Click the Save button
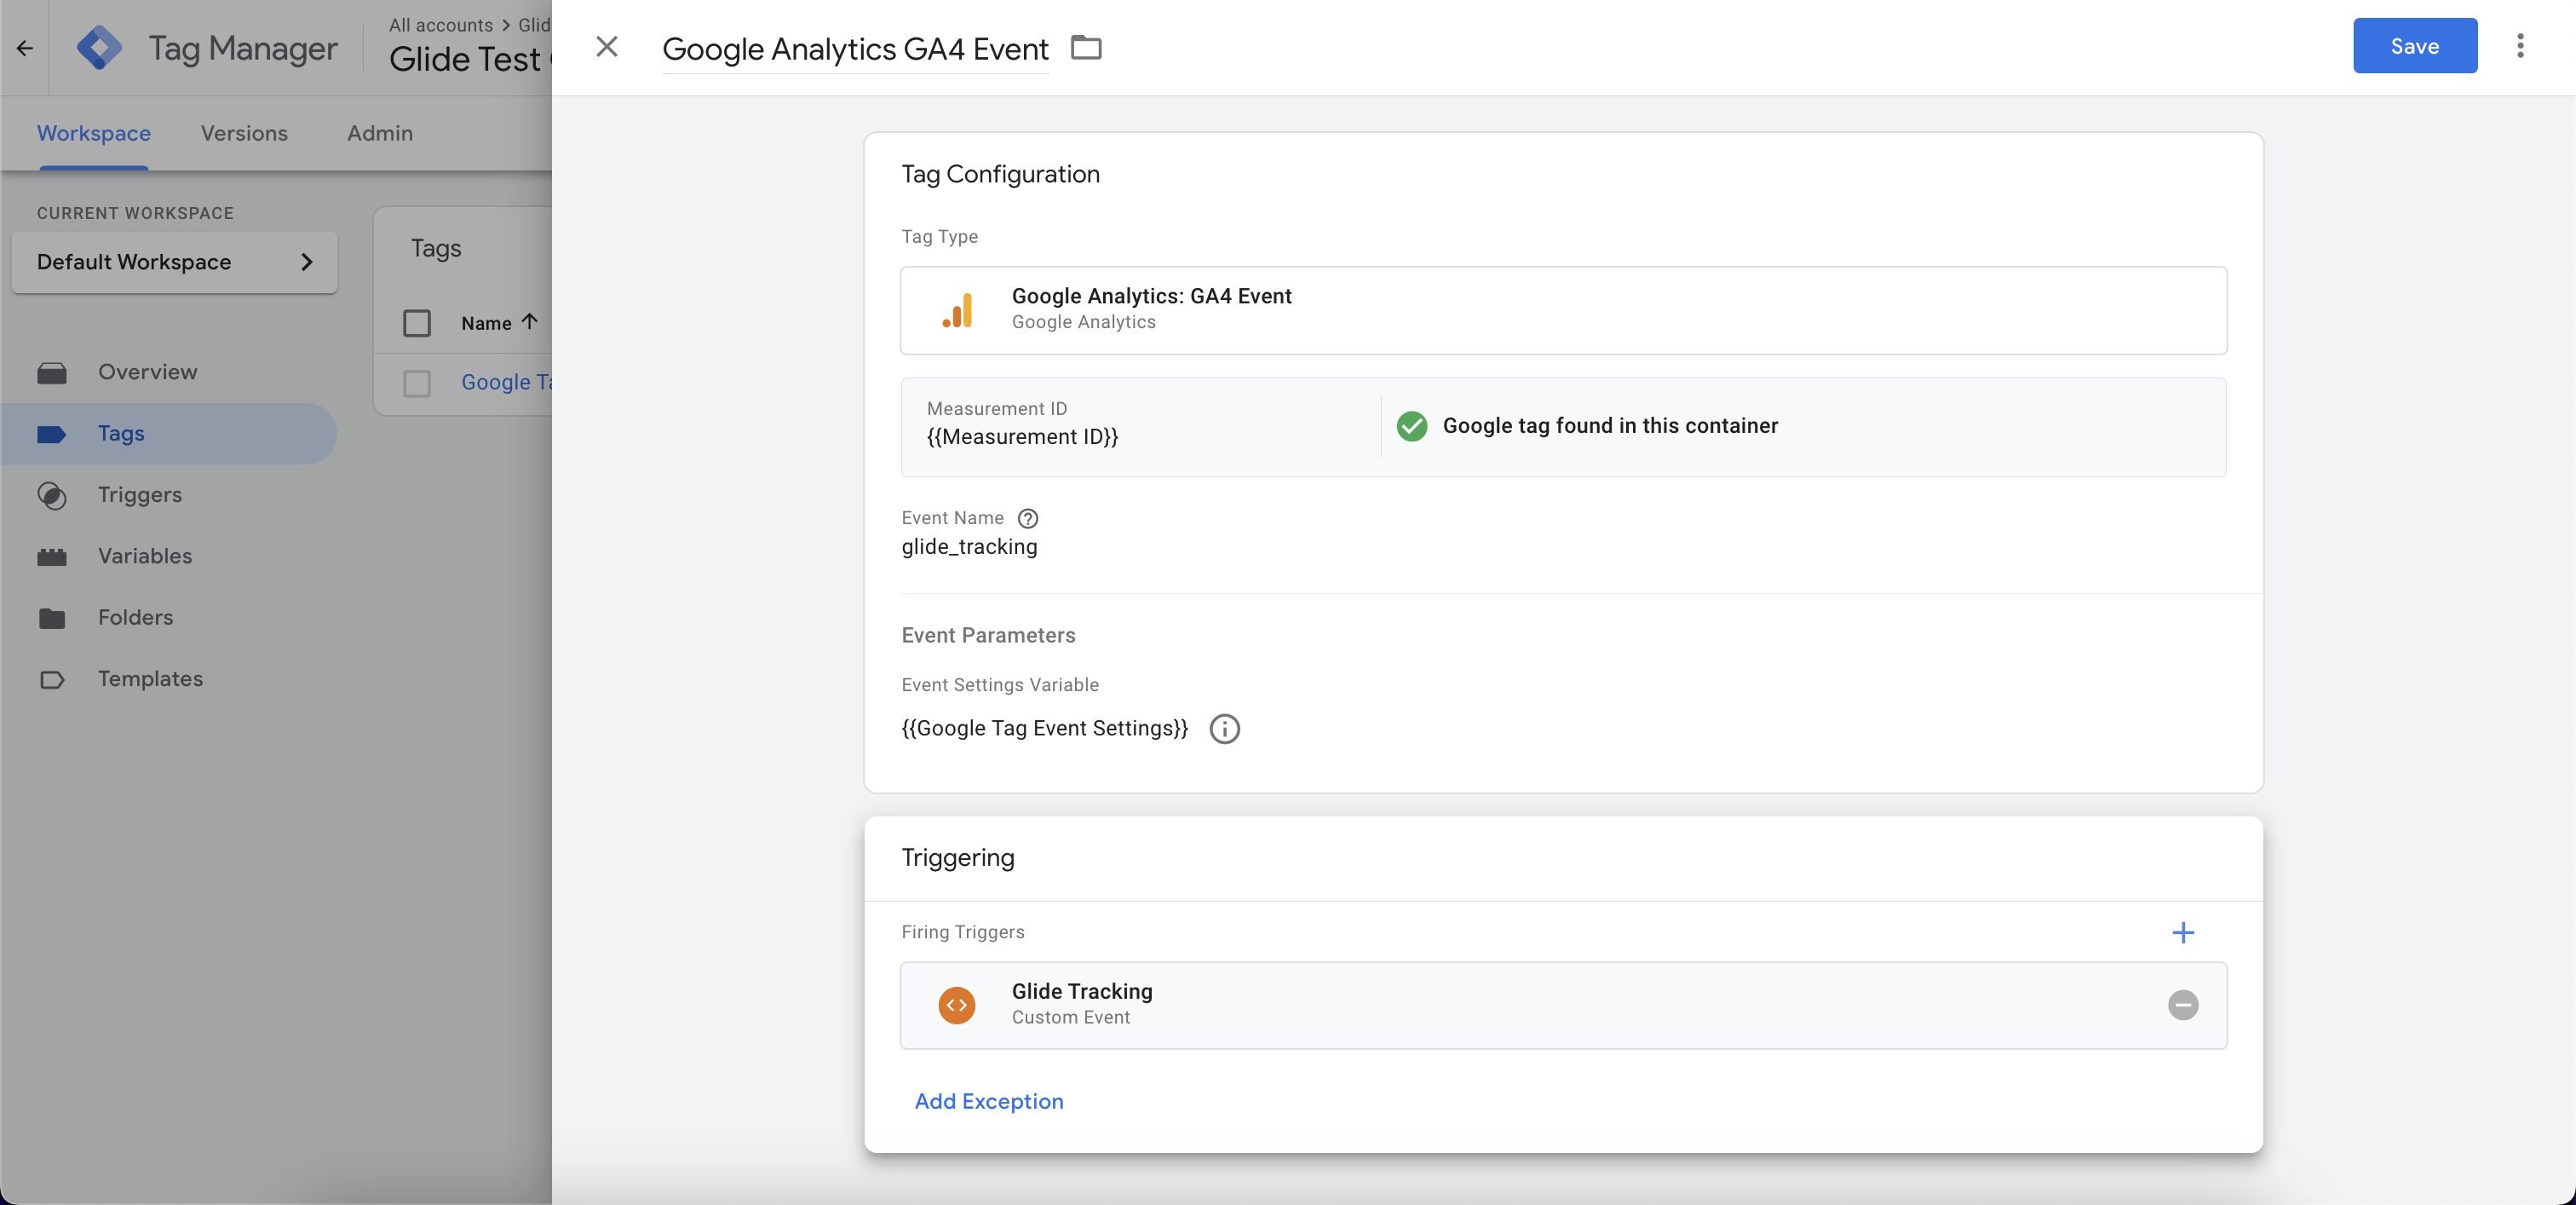This screenshot has width=2576, height=1205. coord(2414,46)
